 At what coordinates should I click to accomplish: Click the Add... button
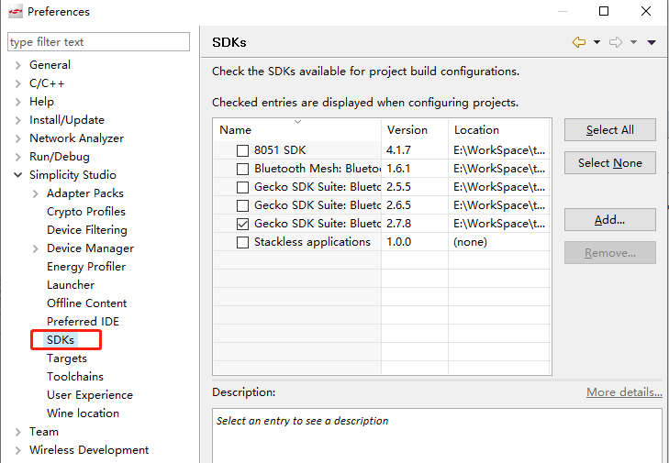tap(609, 219)
